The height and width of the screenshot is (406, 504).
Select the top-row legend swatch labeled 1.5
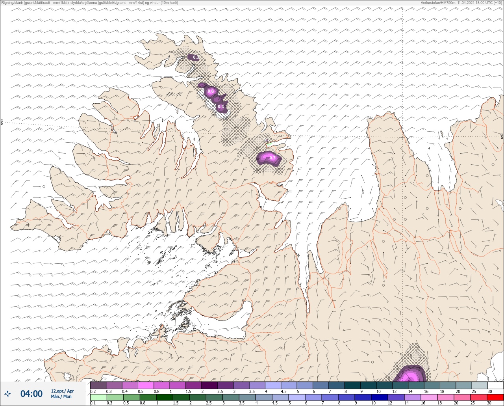point(193,385)
